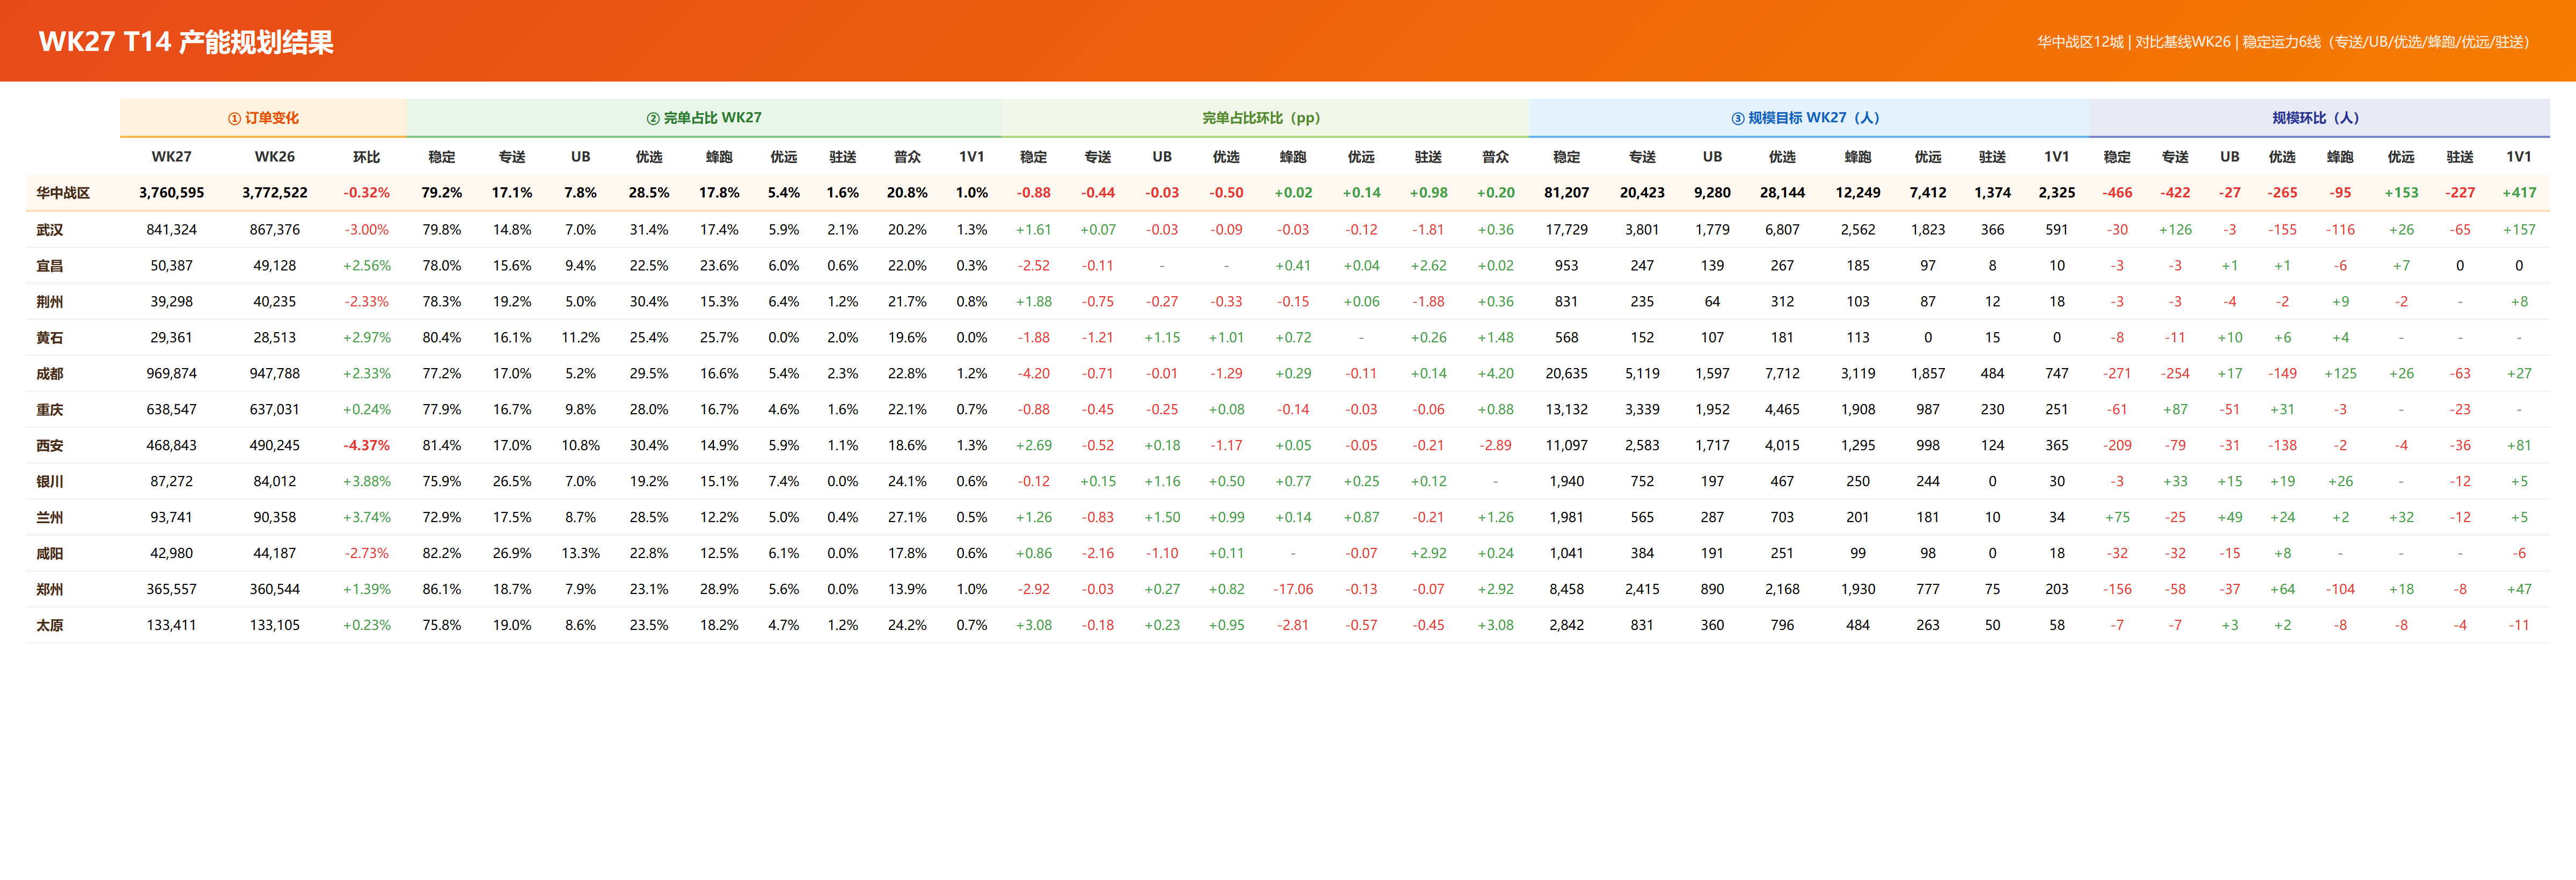Select 宜昌's order change +2.56%

pos(367,266)
